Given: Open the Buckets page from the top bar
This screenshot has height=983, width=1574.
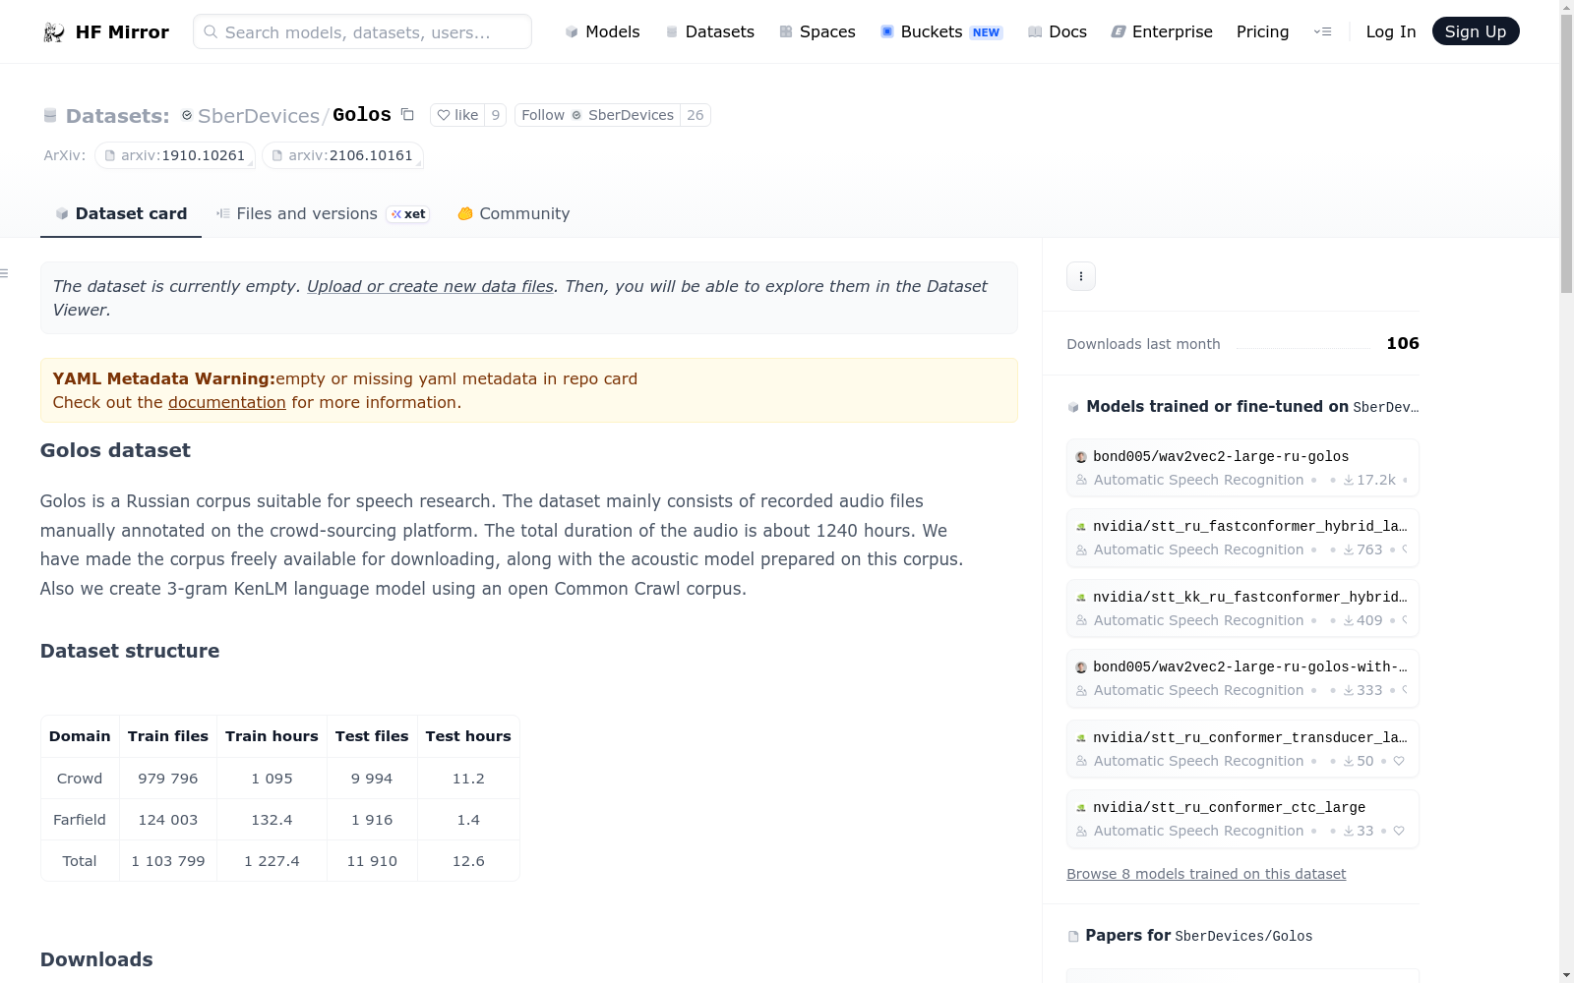Looking at the screenshot, I should (x=940, y=31).
